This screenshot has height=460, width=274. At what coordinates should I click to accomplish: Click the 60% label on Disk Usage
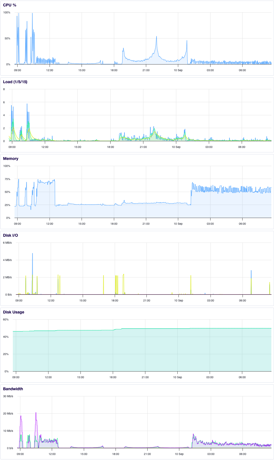tap(6, 320)
